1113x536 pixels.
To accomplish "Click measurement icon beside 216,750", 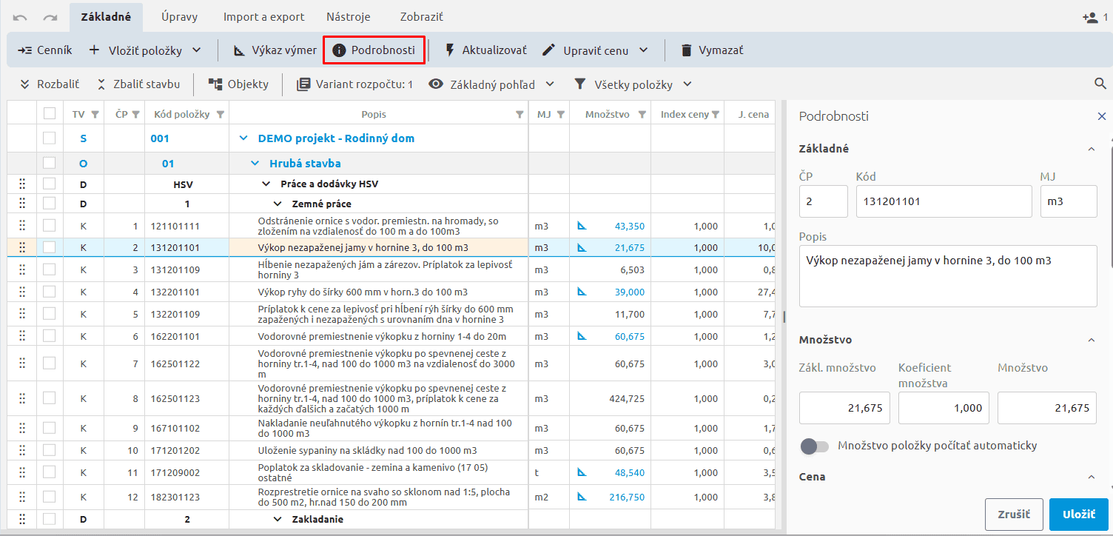I will click(582, 497).
